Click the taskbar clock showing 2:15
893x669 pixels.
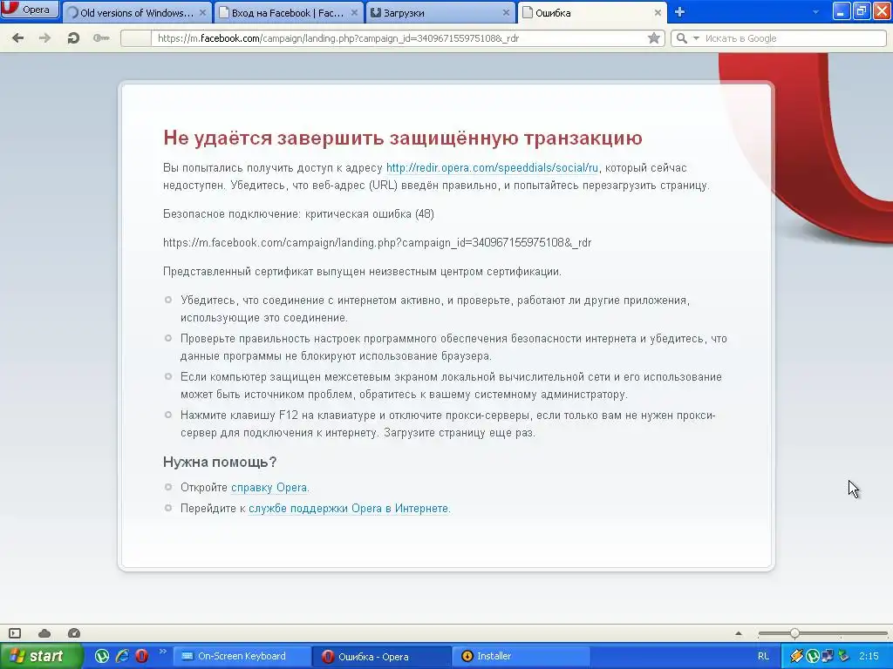tap(869, 656)
